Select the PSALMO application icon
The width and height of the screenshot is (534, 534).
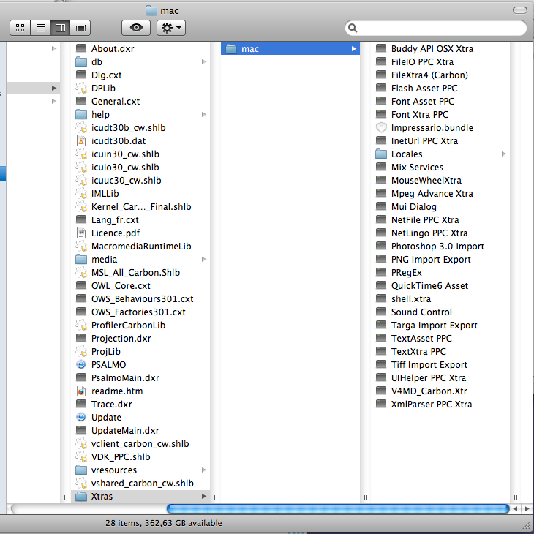point(81,365)
